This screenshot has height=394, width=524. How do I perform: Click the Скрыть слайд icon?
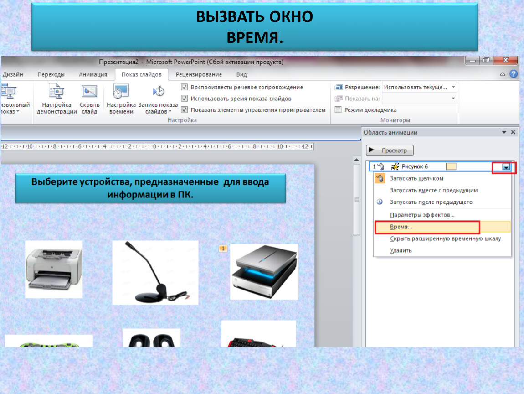[x=89, y=92]
